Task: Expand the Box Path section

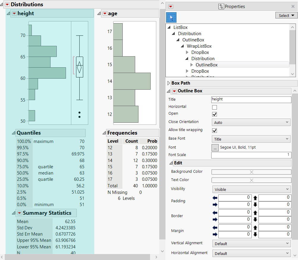Action: 169,83
